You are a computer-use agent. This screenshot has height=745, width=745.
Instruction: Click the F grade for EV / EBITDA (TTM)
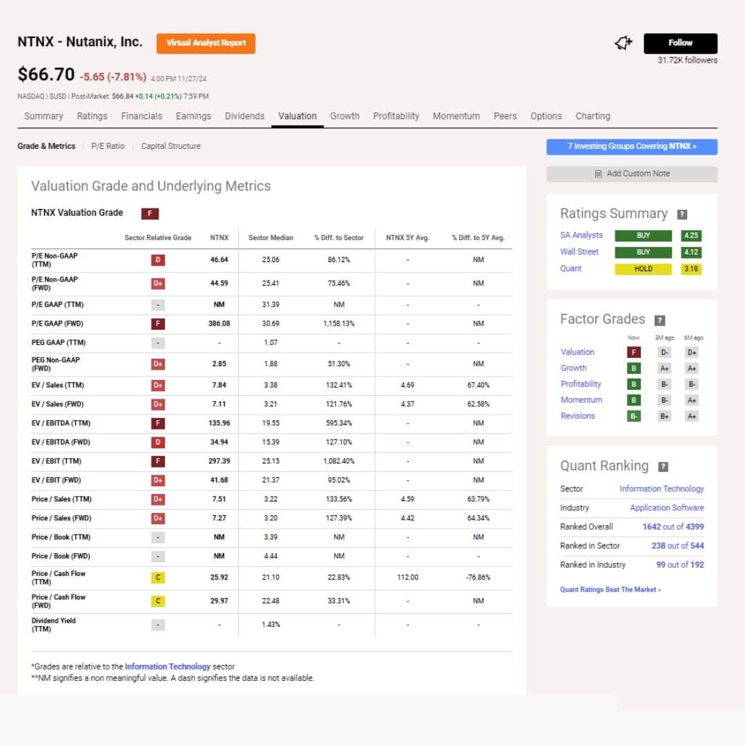point(158,424)
